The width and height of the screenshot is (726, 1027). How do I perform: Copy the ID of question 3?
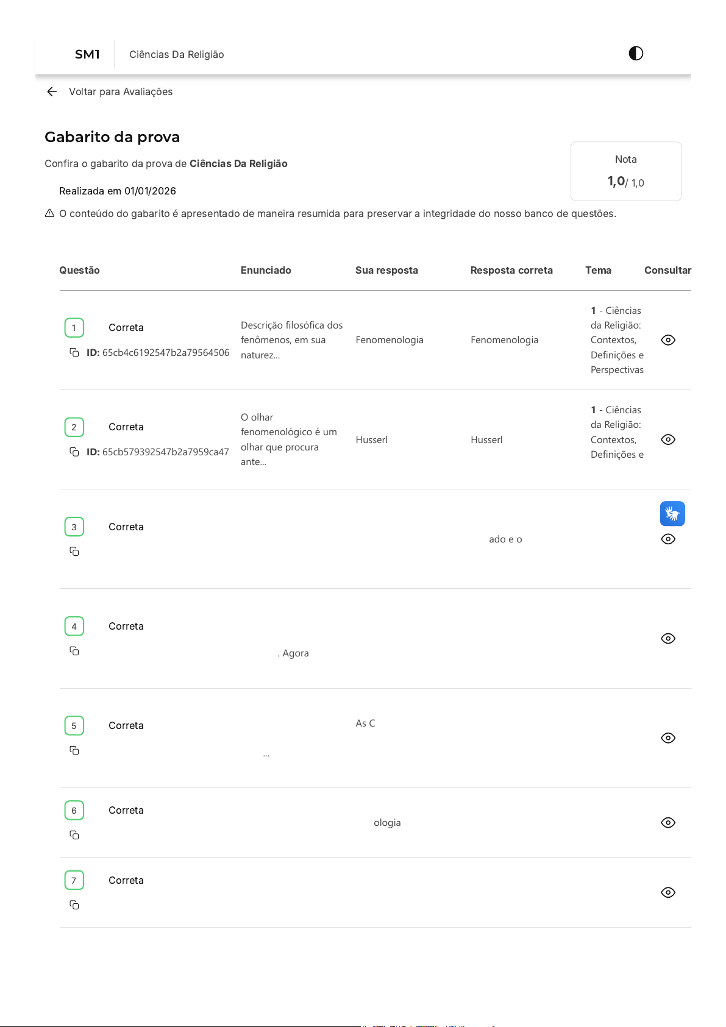(x=74, y=552)
